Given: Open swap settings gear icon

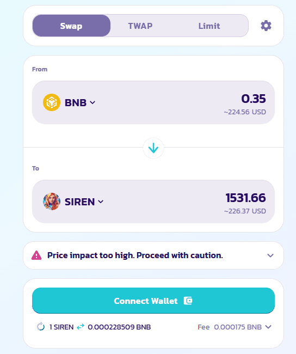Looking at the screenshot, I should 266,26.
